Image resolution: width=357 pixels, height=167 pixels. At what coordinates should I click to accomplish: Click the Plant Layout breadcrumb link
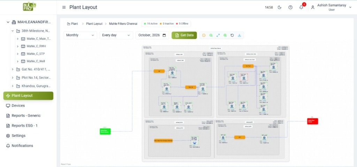[94, 24]
